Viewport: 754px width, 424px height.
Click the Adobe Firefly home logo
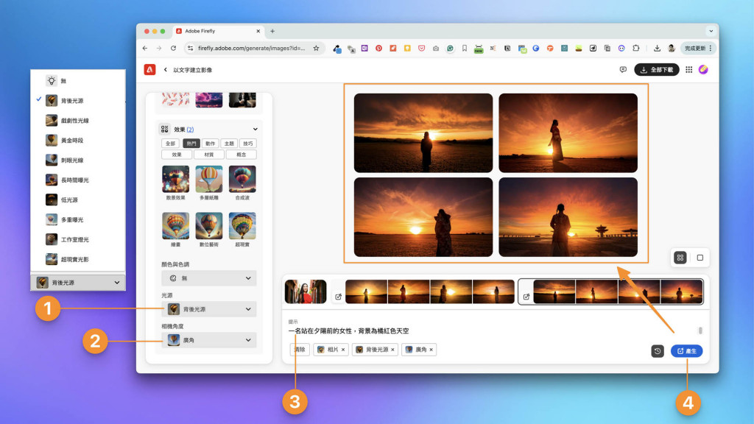click(x=149, y=70)
